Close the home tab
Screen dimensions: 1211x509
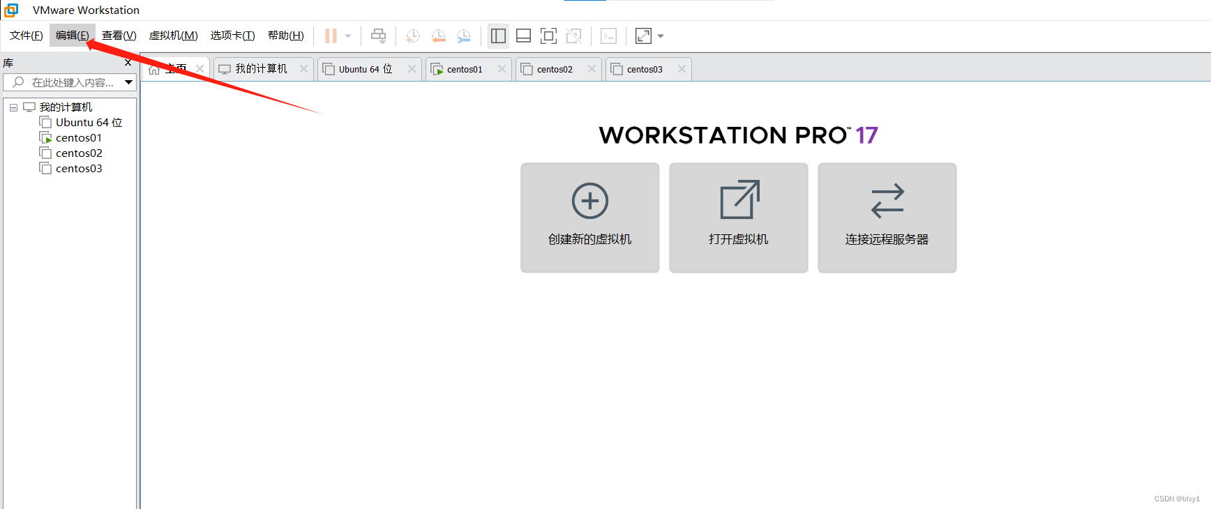[x=200, y=68]
